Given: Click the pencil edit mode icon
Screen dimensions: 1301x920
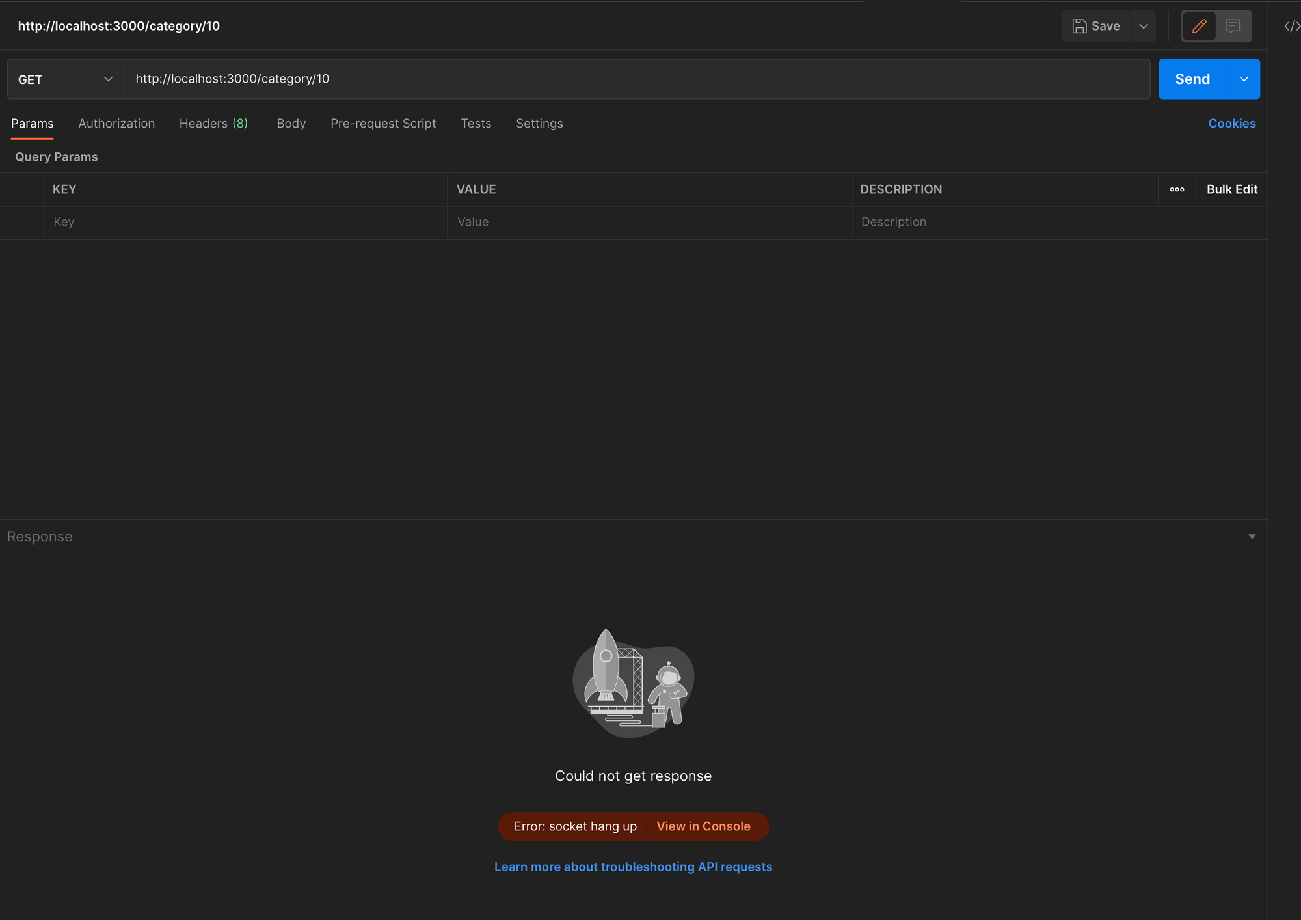Looking at the screenshot, I should [x=1199, y=26].
